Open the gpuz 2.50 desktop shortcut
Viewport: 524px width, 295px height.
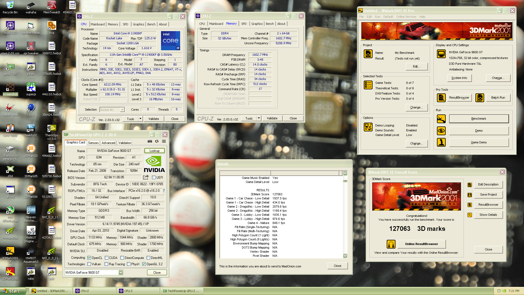(10, 69)
